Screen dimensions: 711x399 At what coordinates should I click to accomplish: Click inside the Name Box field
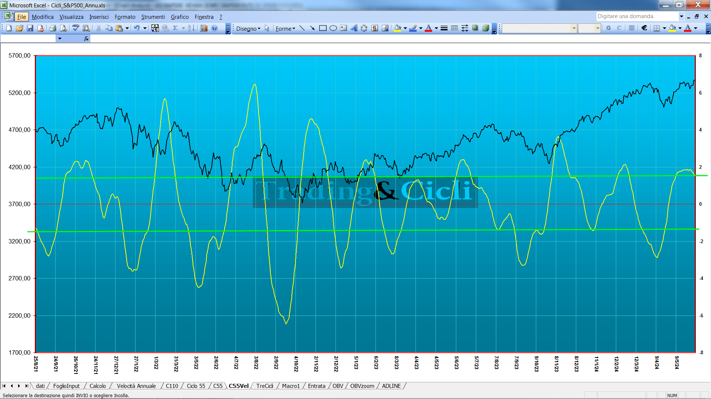point(28,38)
